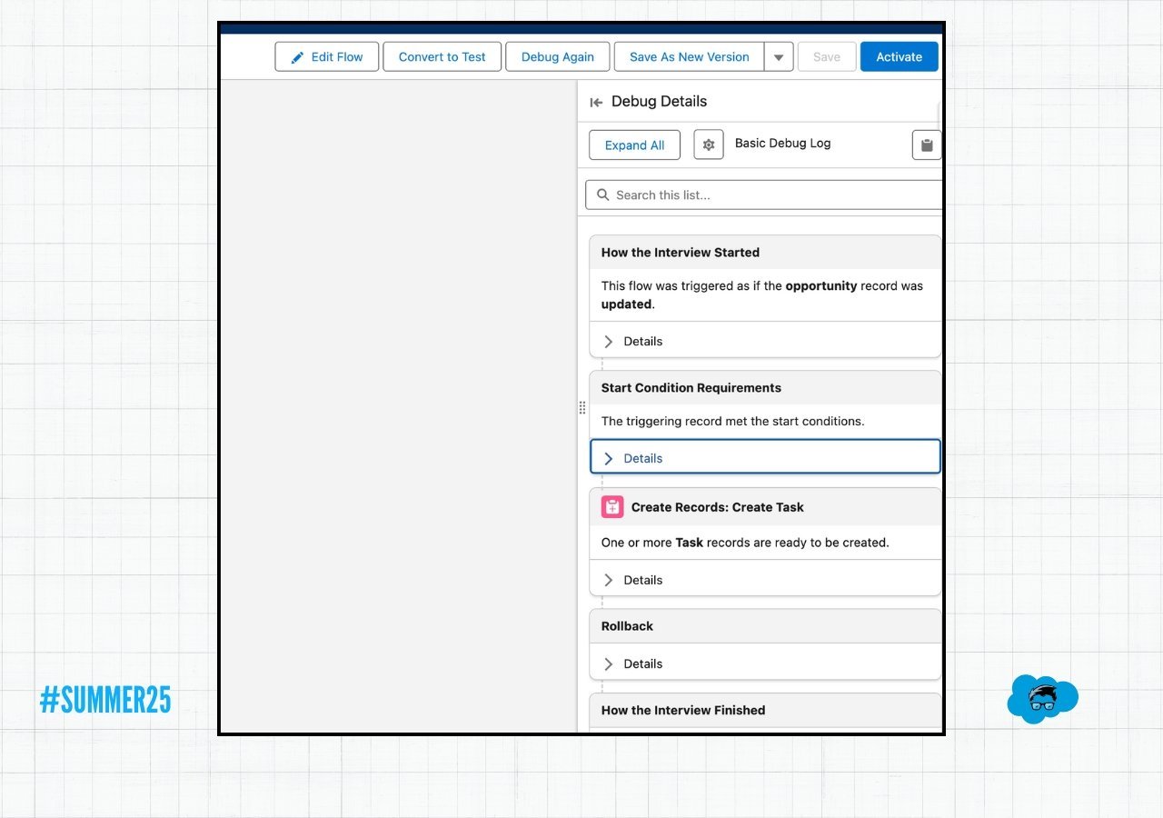Image resolution: width=1163 pixels, height=818 pixels.
Task: Copy debug log with clipboard icon
Action: point(926,145)
